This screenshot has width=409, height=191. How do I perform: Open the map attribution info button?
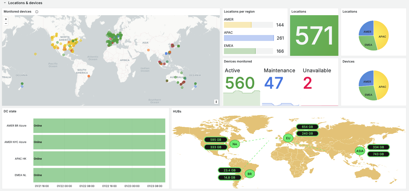(216, 102)
